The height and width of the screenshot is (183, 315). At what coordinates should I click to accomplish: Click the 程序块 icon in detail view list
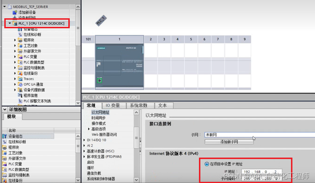pyautogui.click(x=4, y=147)
